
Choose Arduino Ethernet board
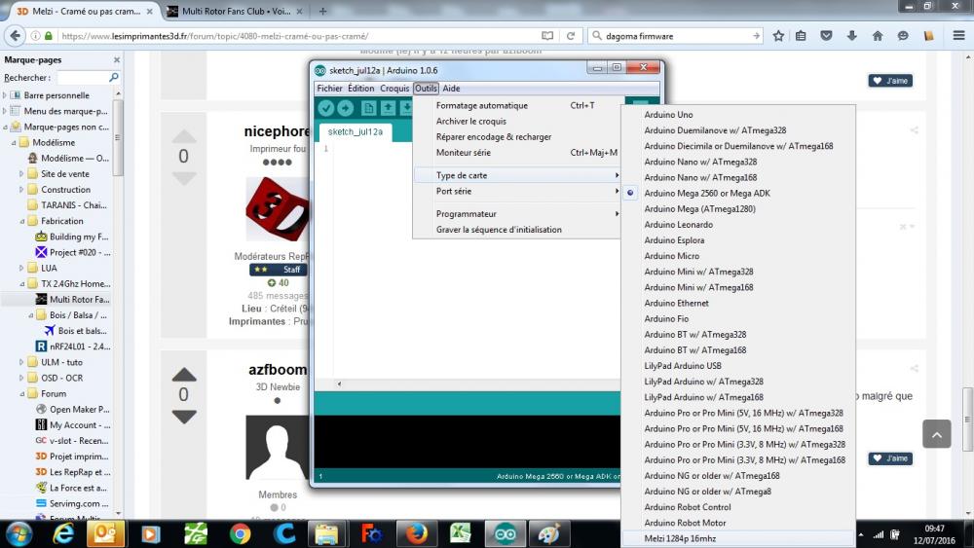click(x=676, y=303)
